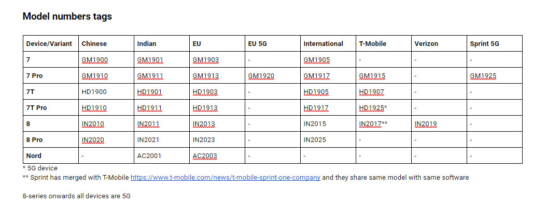Click the AC2001 Indian Nord cell

tap(162, 155)
